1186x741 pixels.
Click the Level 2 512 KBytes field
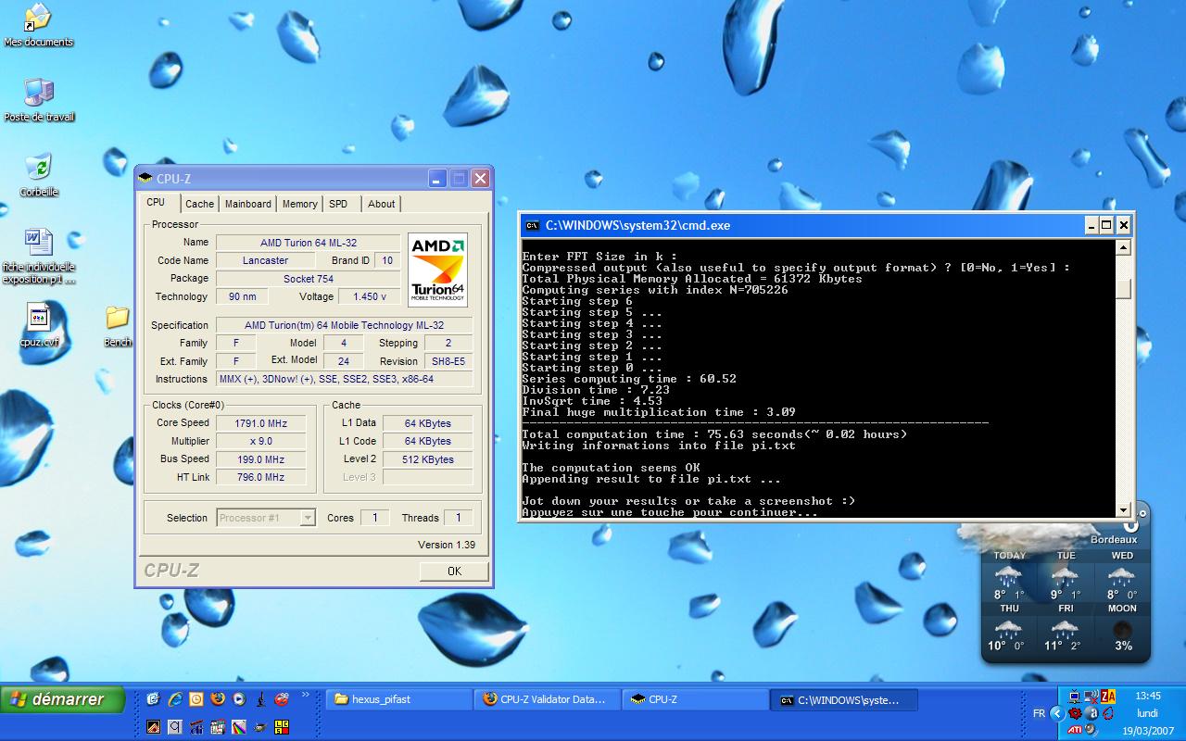click(429, 459)
